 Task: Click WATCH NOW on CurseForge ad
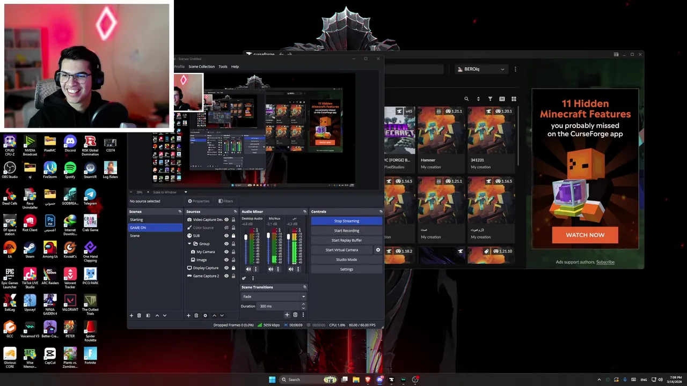pyautogui.click(x=585, y=235)
